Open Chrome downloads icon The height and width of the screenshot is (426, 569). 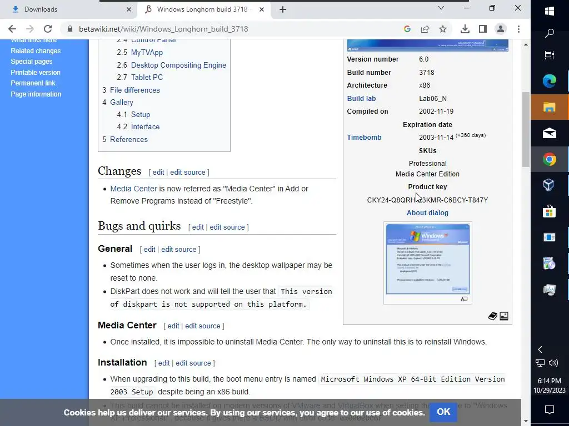pyautogui.click(x=465, y=29)
